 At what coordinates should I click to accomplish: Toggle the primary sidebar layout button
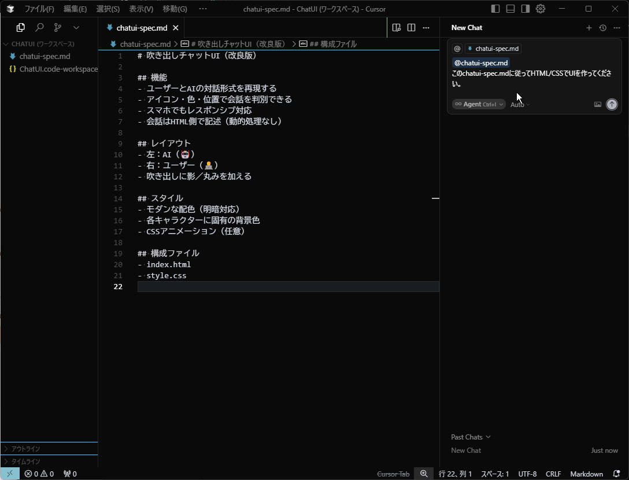tap(495, 9)
